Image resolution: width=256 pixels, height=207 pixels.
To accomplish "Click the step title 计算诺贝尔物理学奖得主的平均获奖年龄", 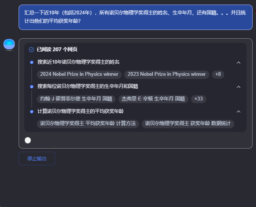I will pyautogui.click(x=81, y=111).
